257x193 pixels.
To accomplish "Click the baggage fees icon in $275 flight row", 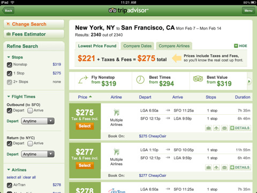I will tap(208, 128).
